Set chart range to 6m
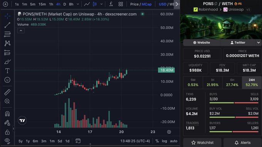 click(35, 141)
